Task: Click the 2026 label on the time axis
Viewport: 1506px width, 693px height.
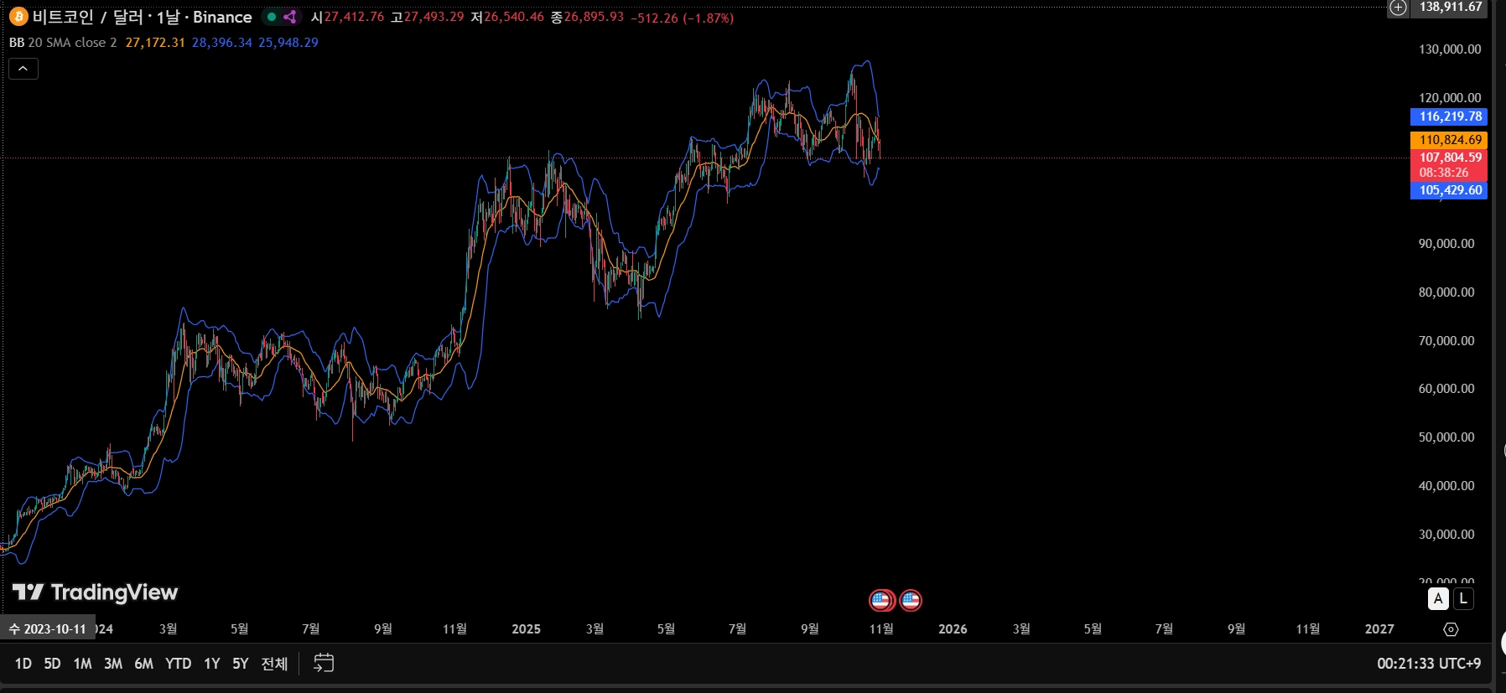Action: tap(953, 629)
